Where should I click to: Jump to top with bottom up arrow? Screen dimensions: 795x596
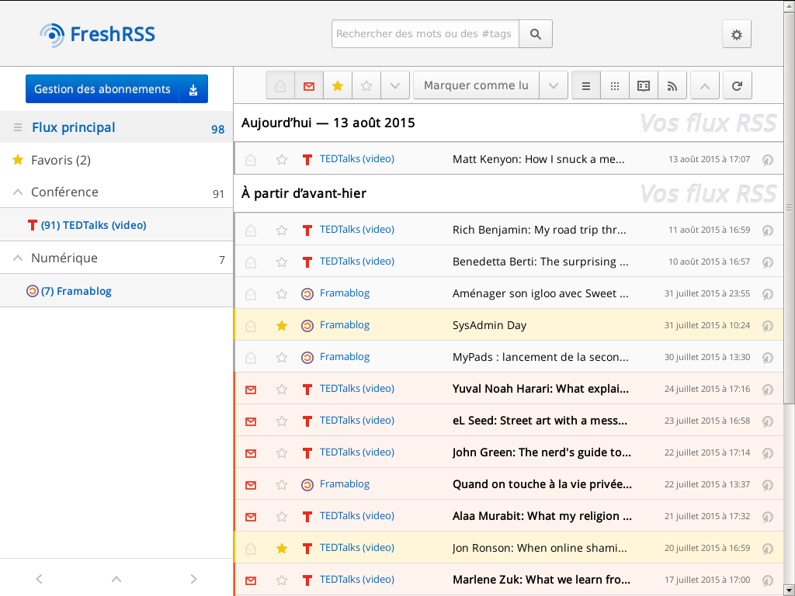(116, 579)
